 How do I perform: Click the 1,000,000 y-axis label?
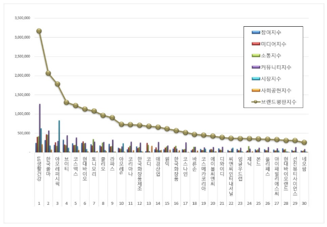pyautogui.click(x=22, y=114)
